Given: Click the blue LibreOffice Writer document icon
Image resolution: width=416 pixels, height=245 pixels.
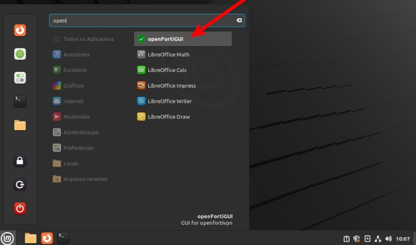Looking at the screenshot, I should (141, 102).
